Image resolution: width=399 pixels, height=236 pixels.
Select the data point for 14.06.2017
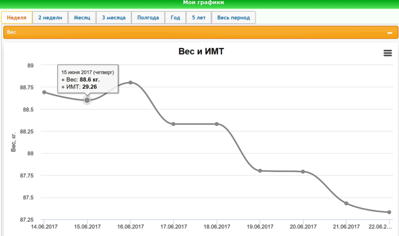point(44,93)
